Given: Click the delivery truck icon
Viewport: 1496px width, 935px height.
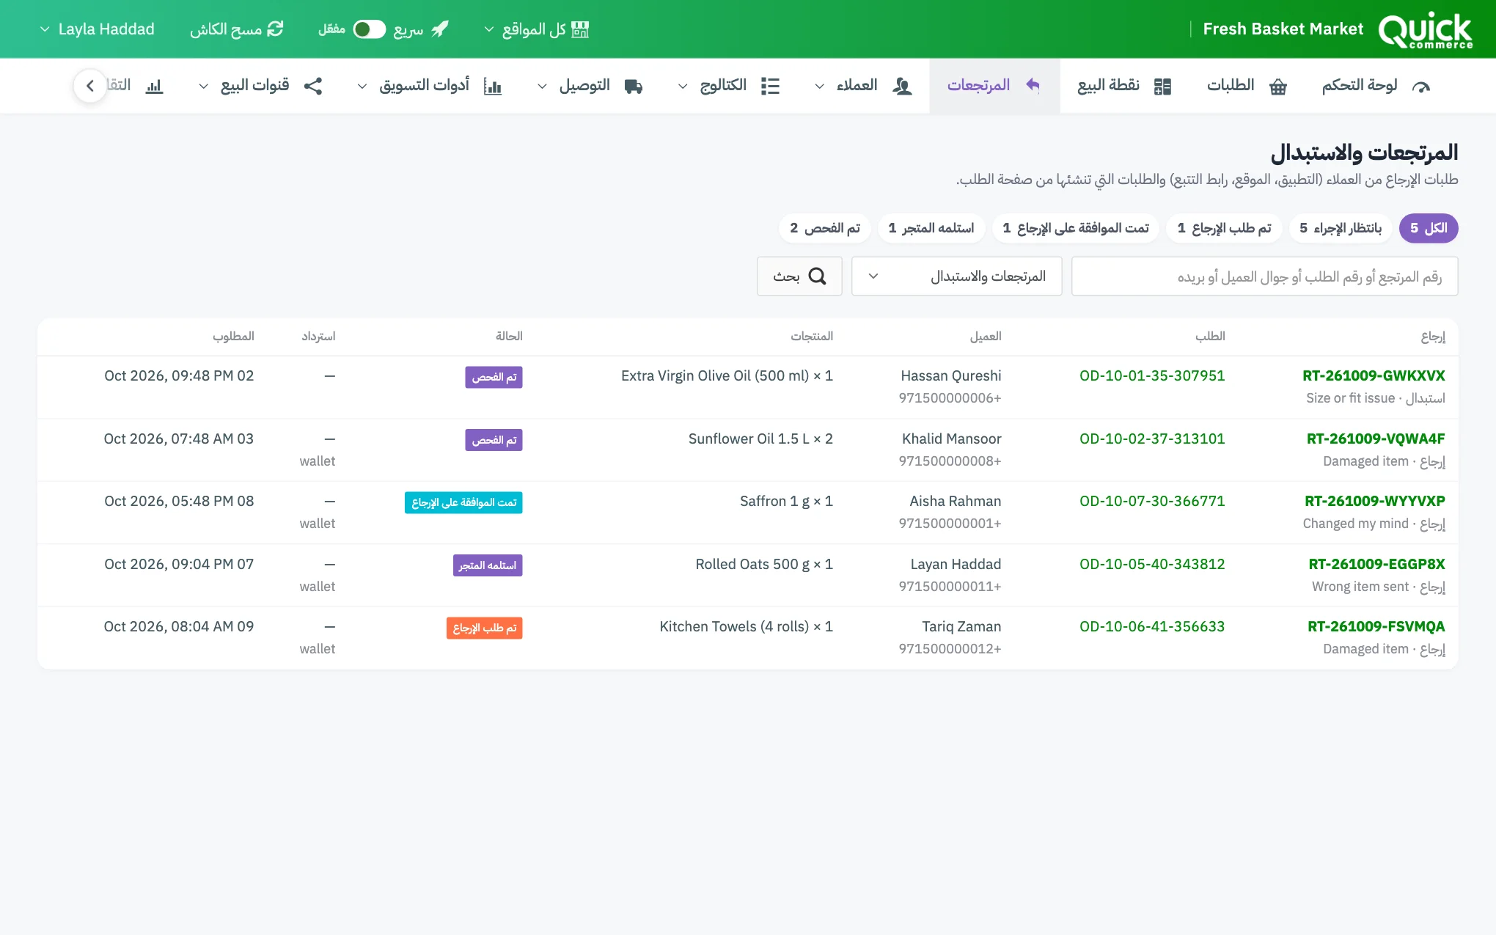Looking at the screenshot, I should pyautogui.click(x=634, y=87).
